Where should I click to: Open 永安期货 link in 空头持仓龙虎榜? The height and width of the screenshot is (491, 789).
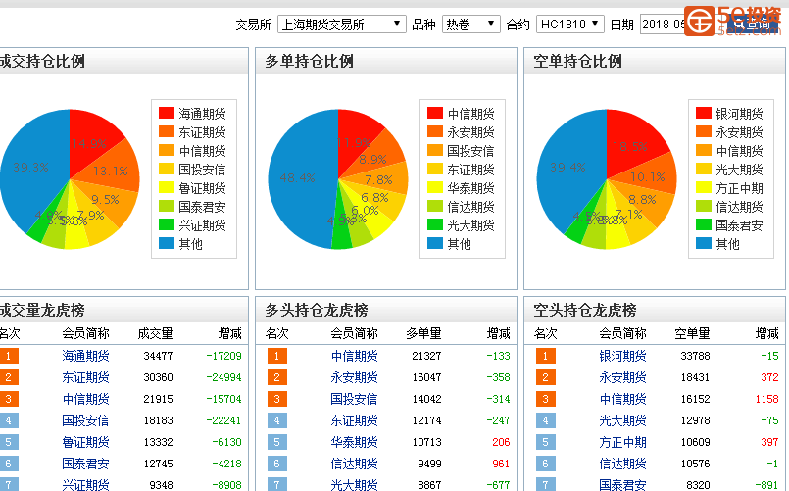click(x=623, y=378)
